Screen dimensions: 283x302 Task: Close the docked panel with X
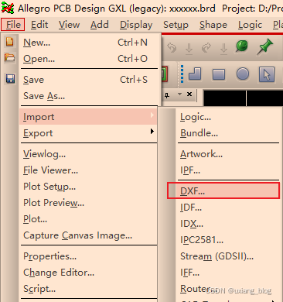pyautogui.click(x=189, y=94)
